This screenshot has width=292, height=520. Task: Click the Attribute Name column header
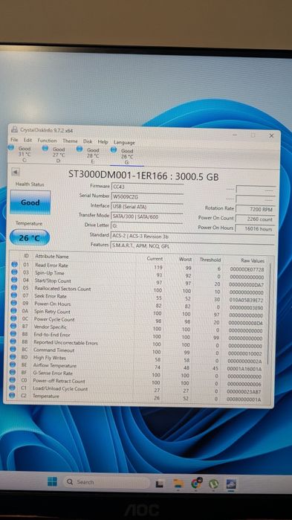[52, 257]
